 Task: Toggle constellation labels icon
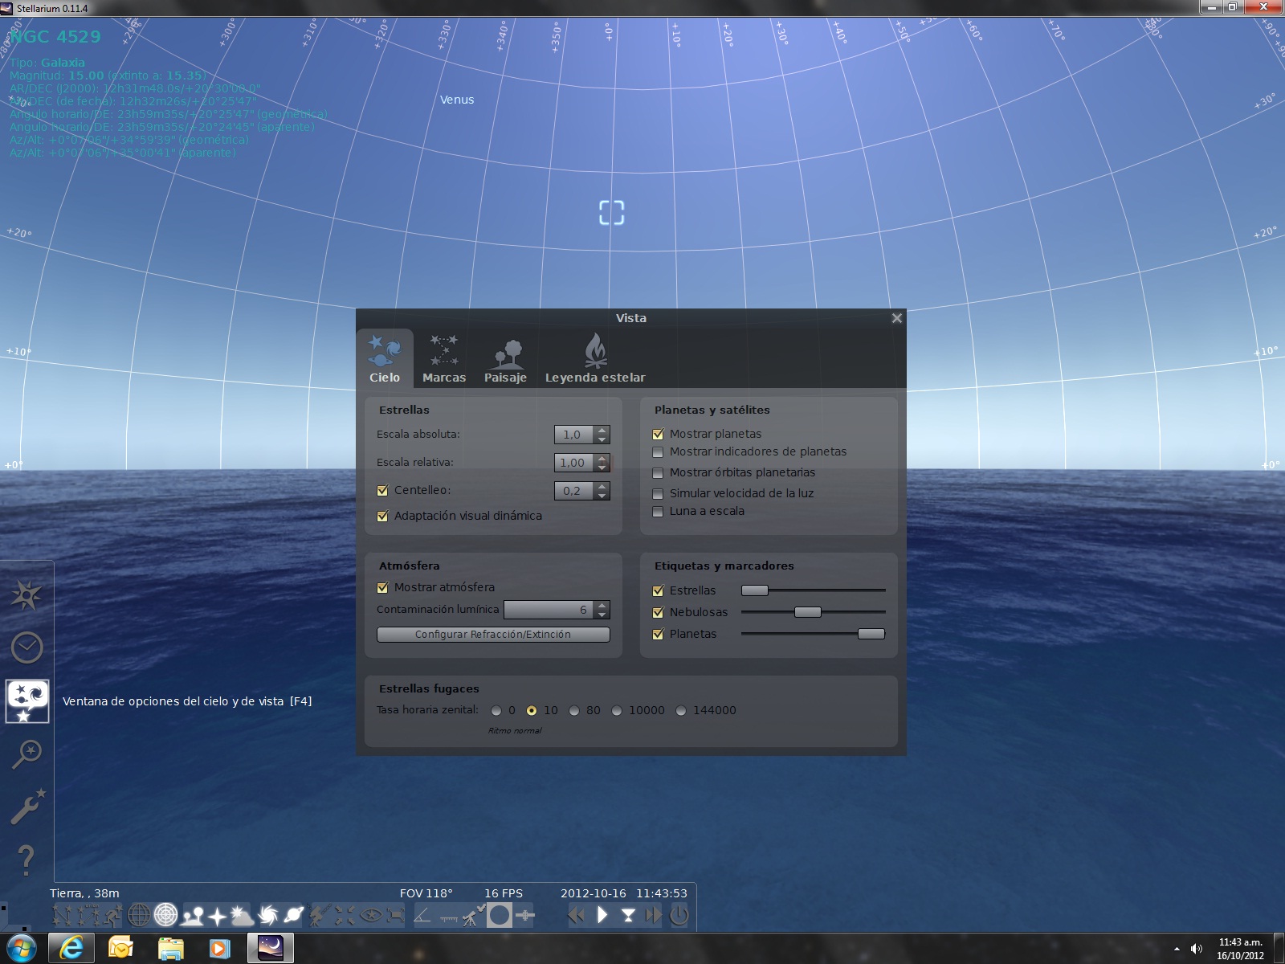pyautogui.click(x=88, y=915)
